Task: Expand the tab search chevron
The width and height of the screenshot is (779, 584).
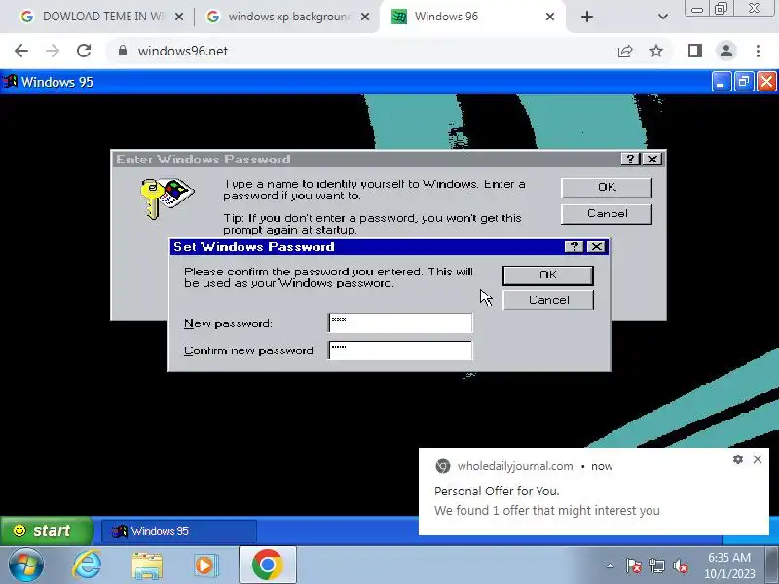Action: (663, 17)
